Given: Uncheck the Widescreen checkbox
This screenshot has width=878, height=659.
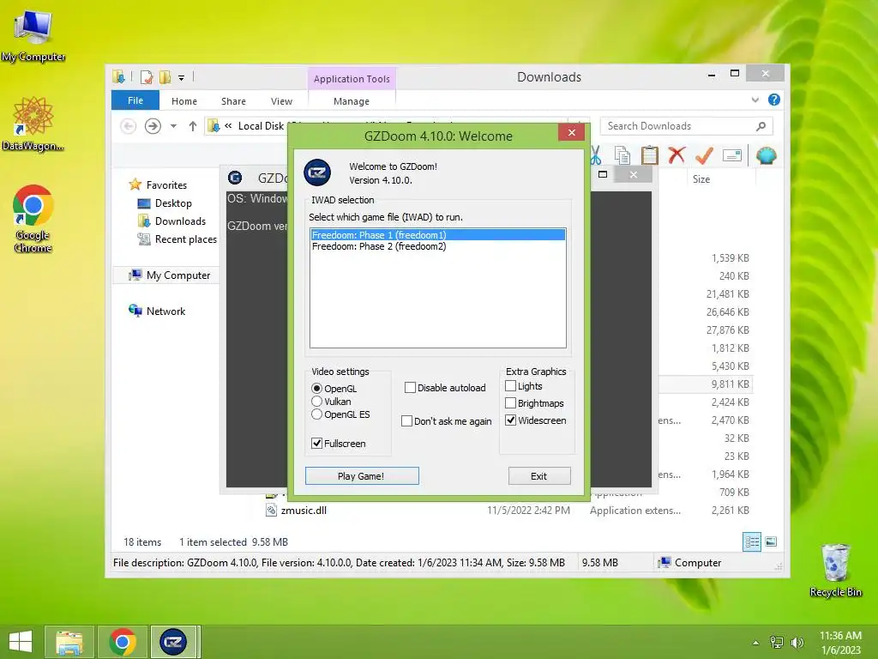Looking at the screenshot, I should coord(511,420).
